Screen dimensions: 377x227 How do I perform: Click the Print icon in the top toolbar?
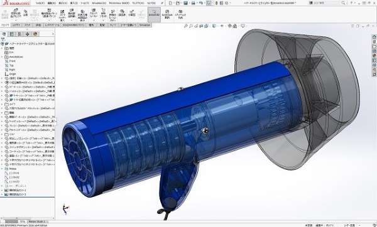[x=193, y=3]
